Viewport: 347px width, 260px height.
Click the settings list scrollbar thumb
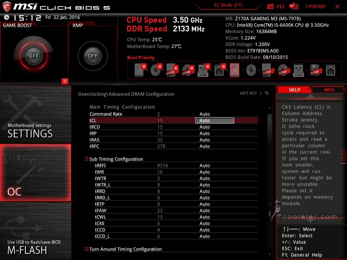pos(269,128)
